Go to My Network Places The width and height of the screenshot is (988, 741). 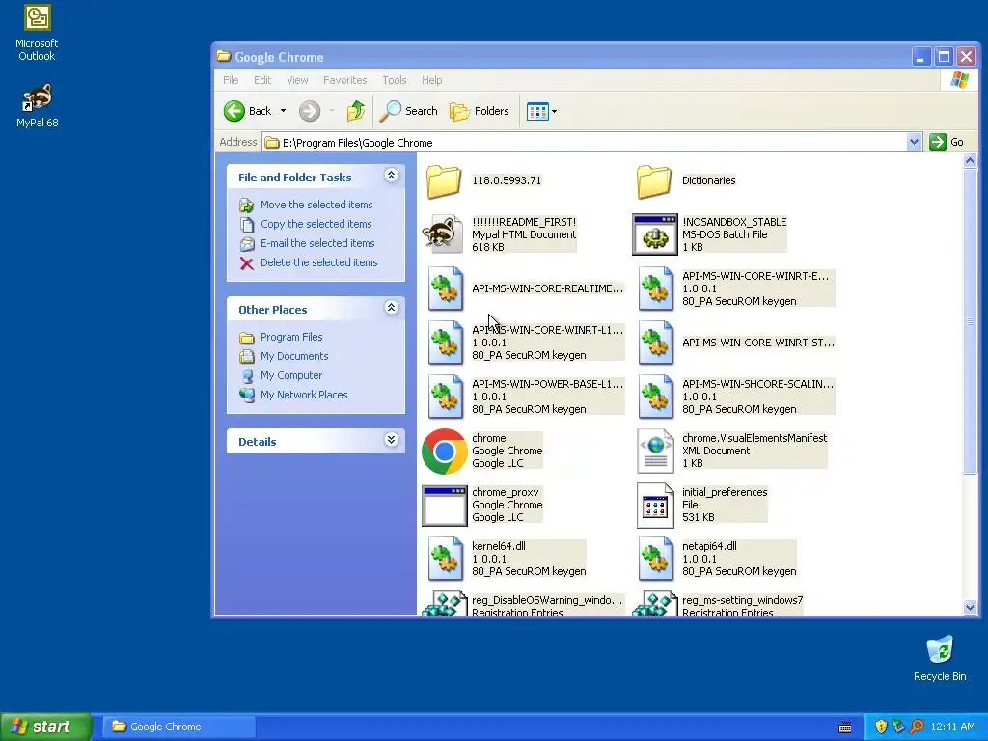[x=304, y=395]
